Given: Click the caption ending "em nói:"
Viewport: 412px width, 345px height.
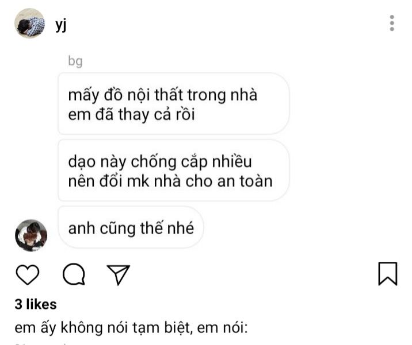Looking at the screenshot, I should point(222,328).
